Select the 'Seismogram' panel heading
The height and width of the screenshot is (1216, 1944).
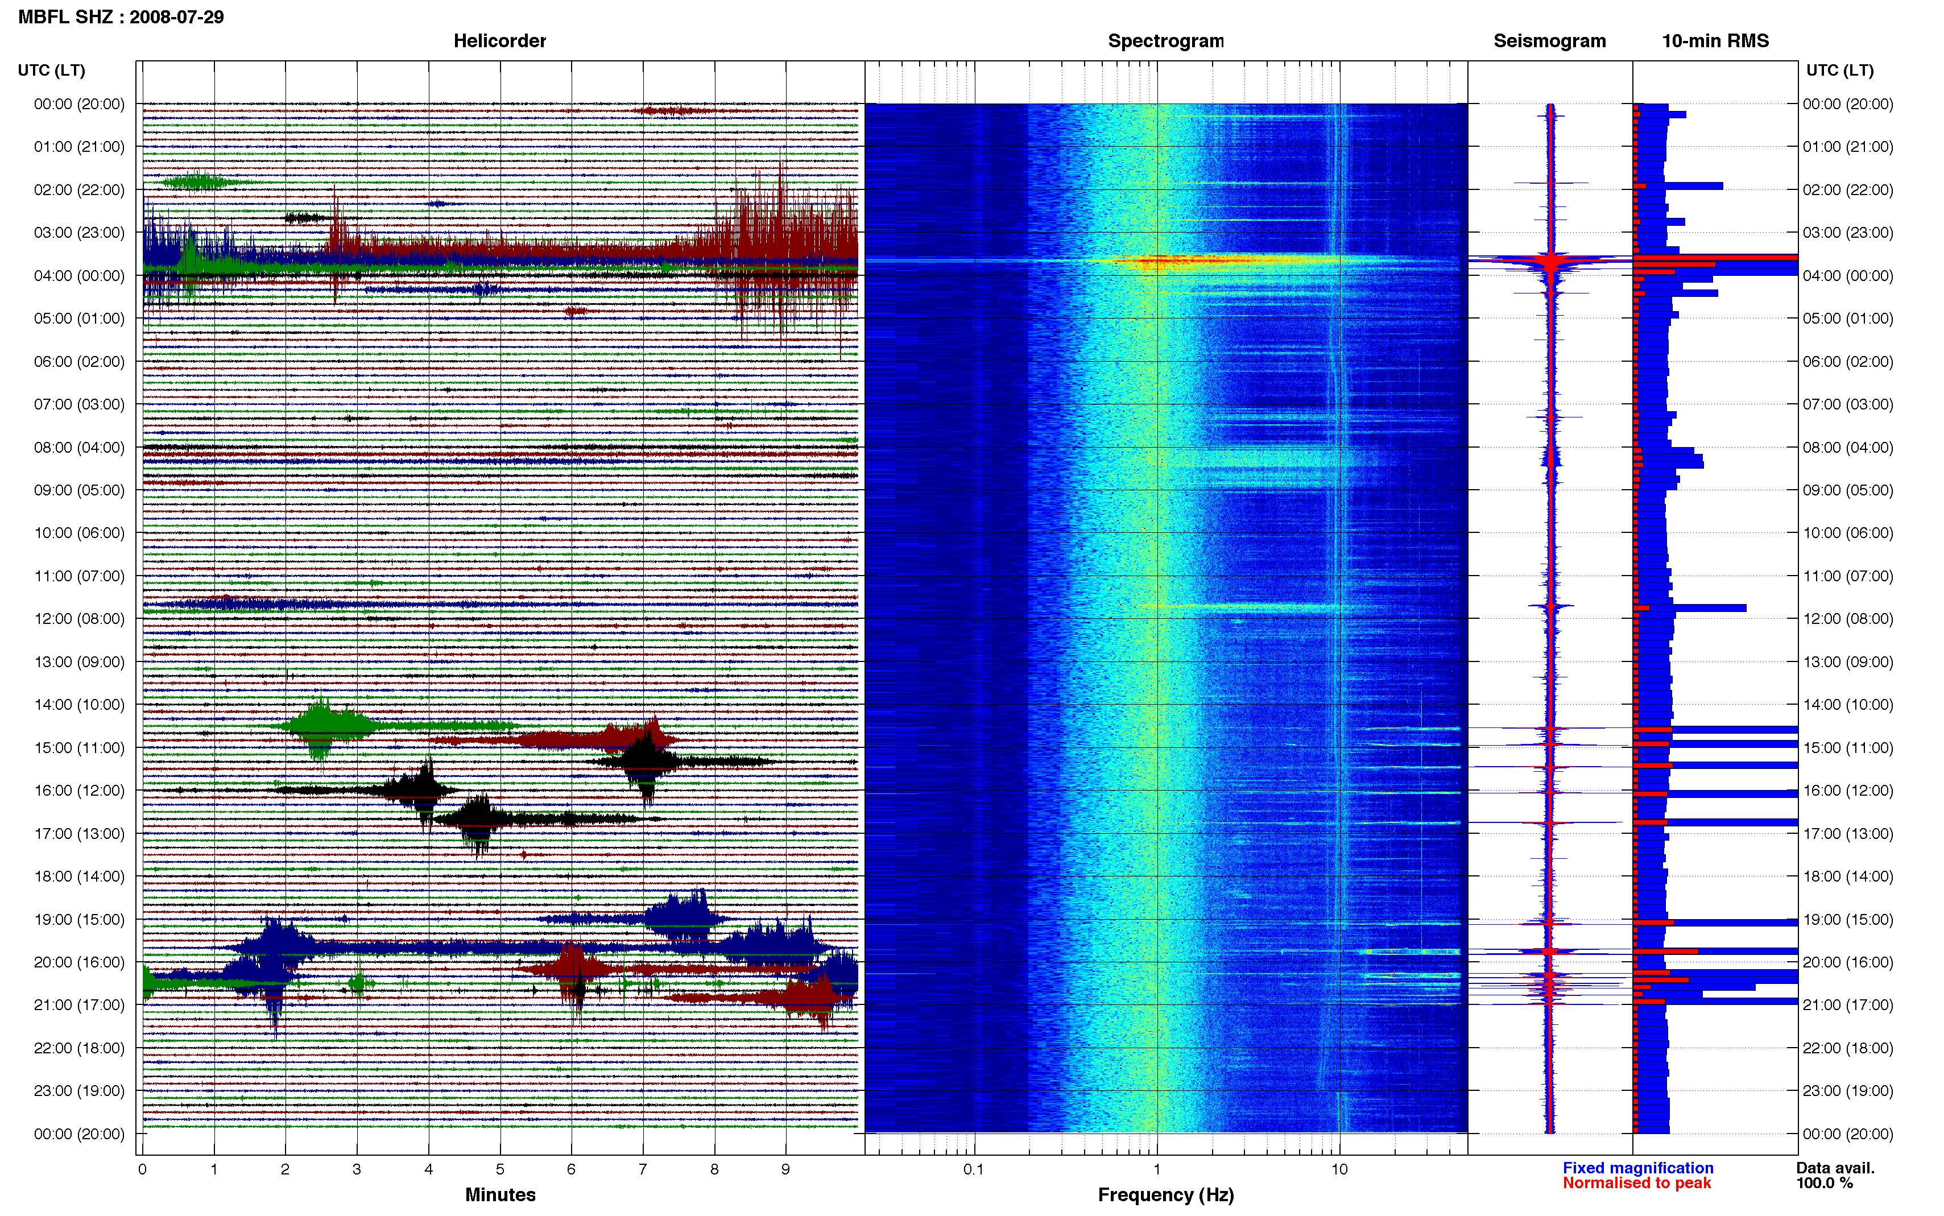pos(1549,41)
